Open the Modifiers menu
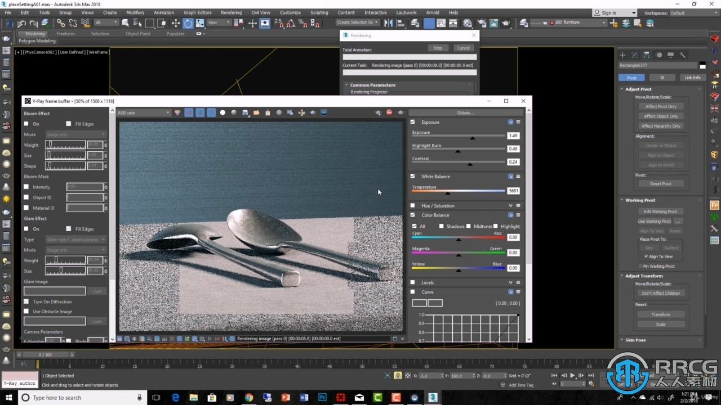This screenshot has width=721, height=405. tap(135, 12)
